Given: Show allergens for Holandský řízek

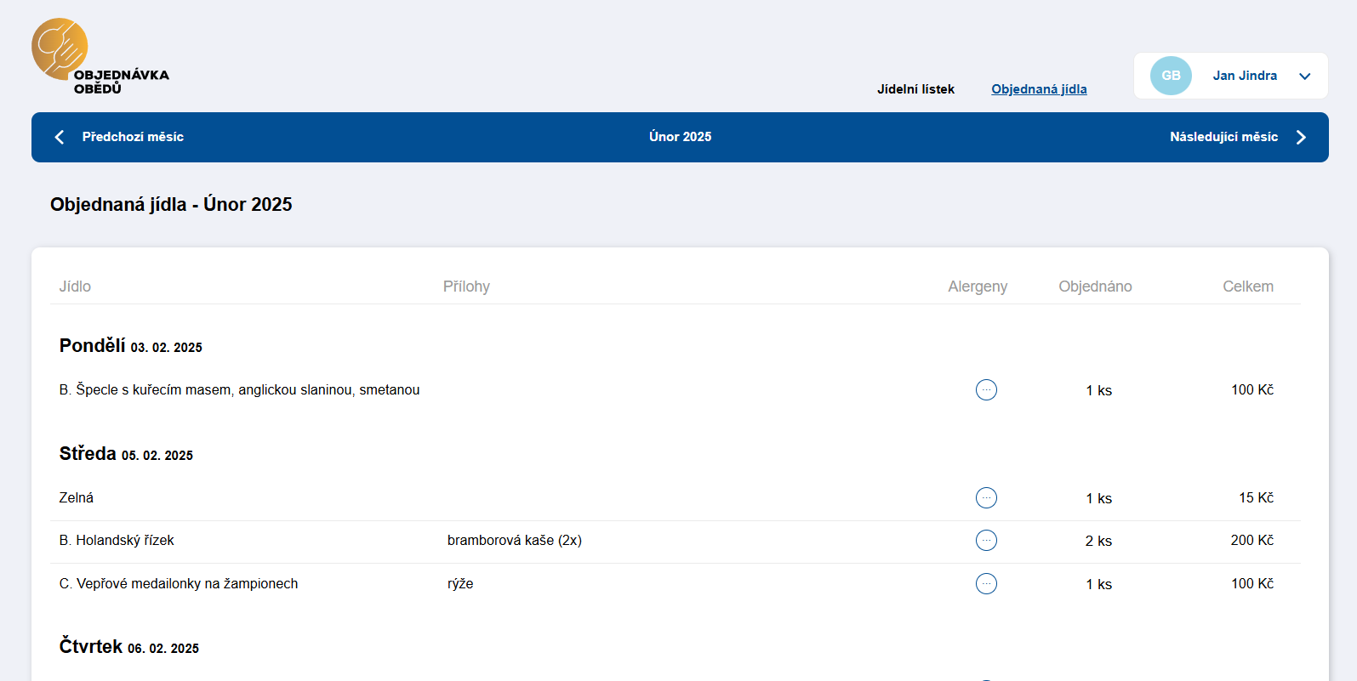Looking at the screenshot, I should [986, 541].
